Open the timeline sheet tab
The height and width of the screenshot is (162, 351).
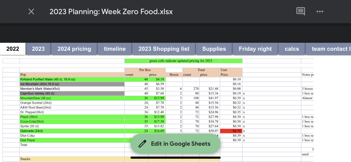click(115, 49)
